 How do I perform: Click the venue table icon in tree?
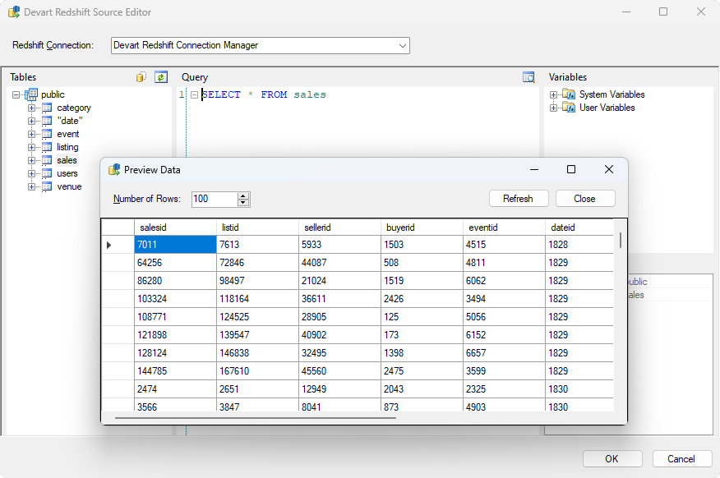coord(47,186)
